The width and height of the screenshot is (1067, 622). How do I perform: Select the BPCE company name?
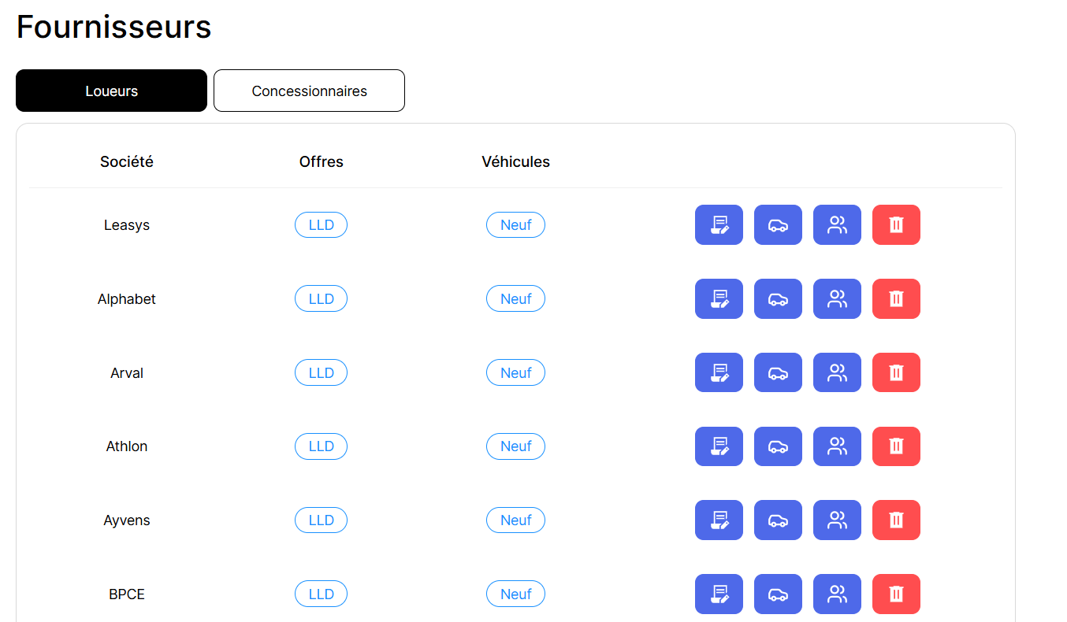(127, 594)
